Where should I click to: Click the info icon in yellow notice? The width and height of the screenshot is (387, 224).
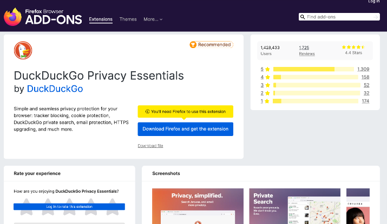pyautogui.click(x=148, y=112)
